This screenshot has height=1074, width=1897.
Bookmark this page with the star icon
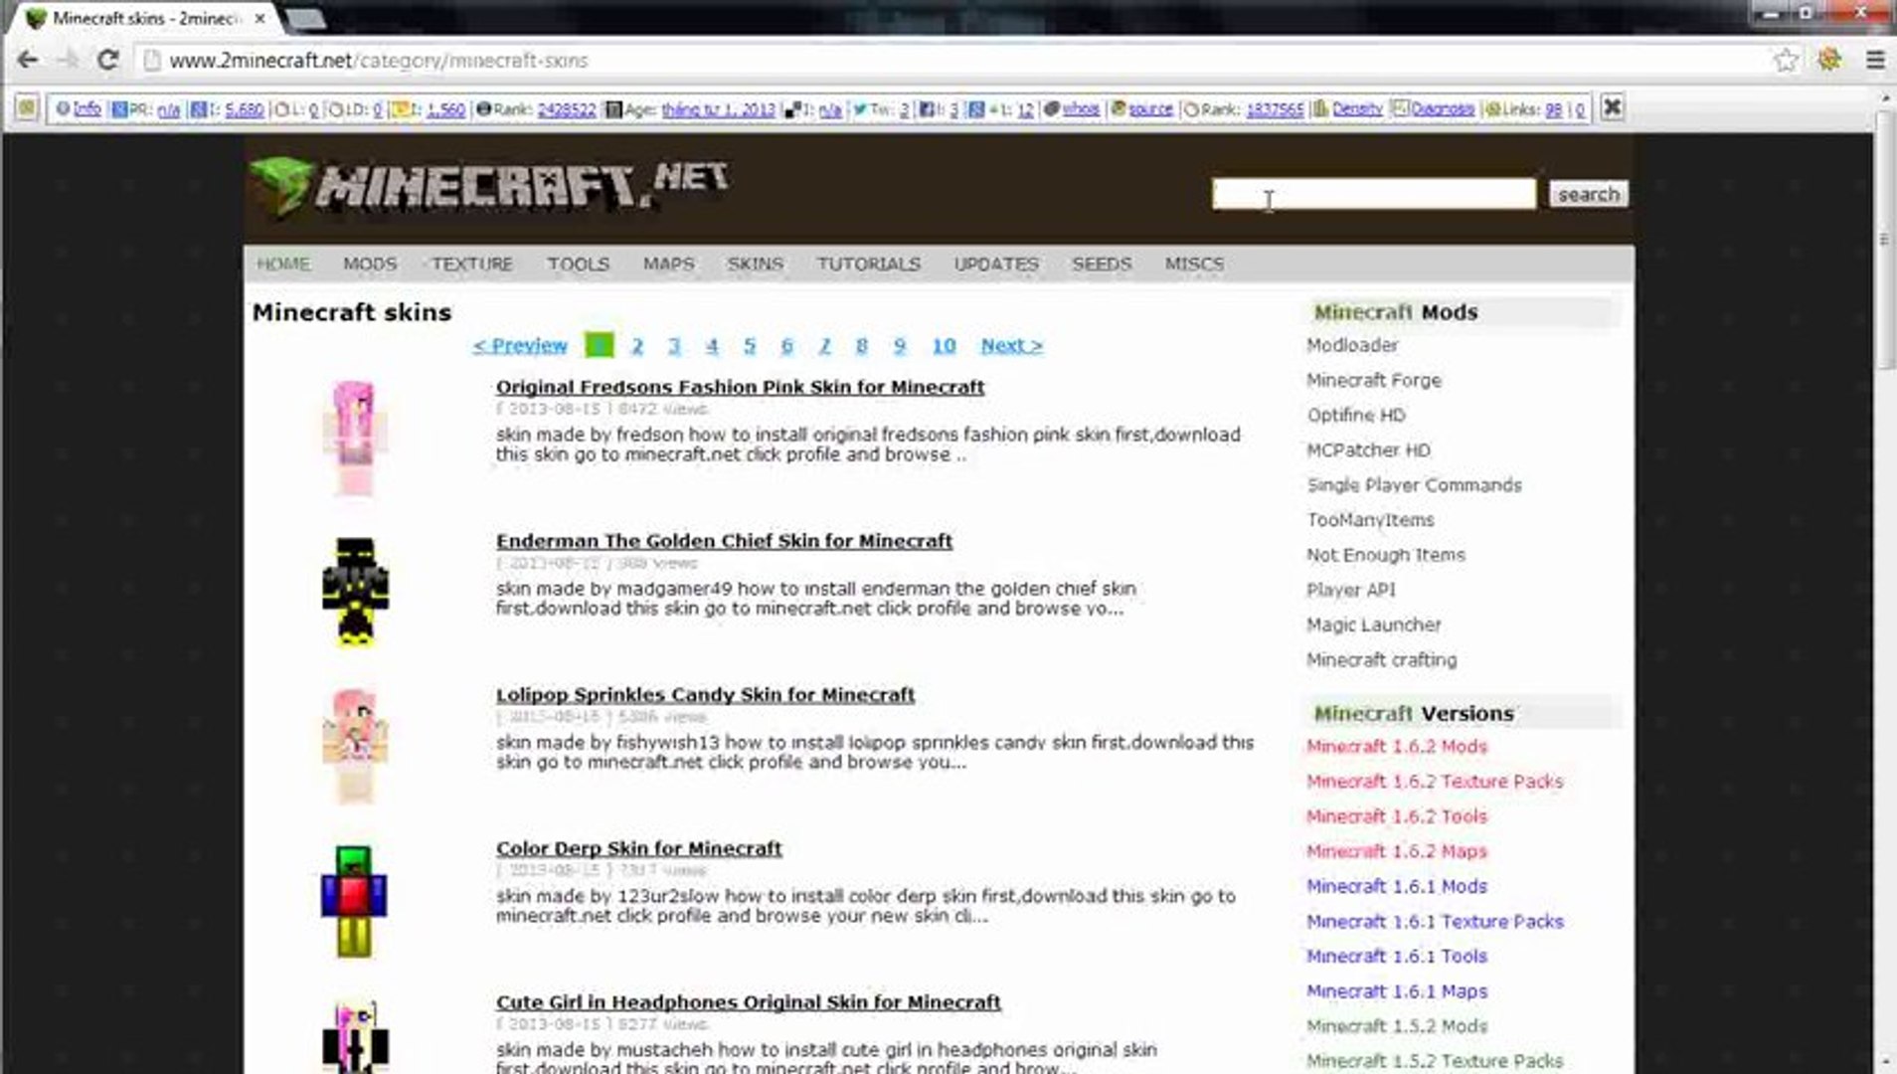point(1786,61)
